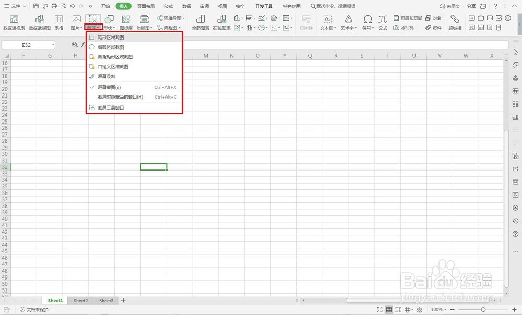Click the 未同步 sync status button
This screenshot has height=315, width=522.
click(x=452, y=6)
